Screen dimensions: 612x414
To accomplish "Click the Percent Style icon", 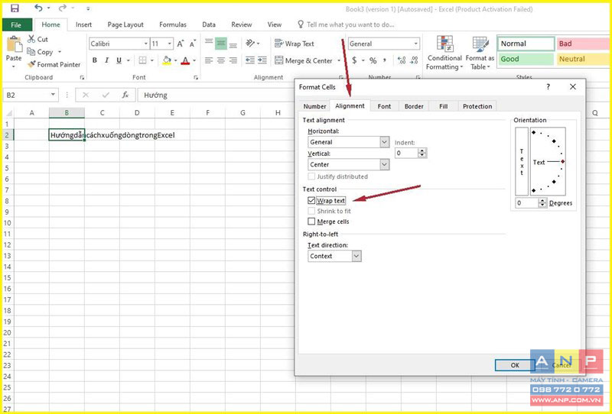I will tap(373, 60).
